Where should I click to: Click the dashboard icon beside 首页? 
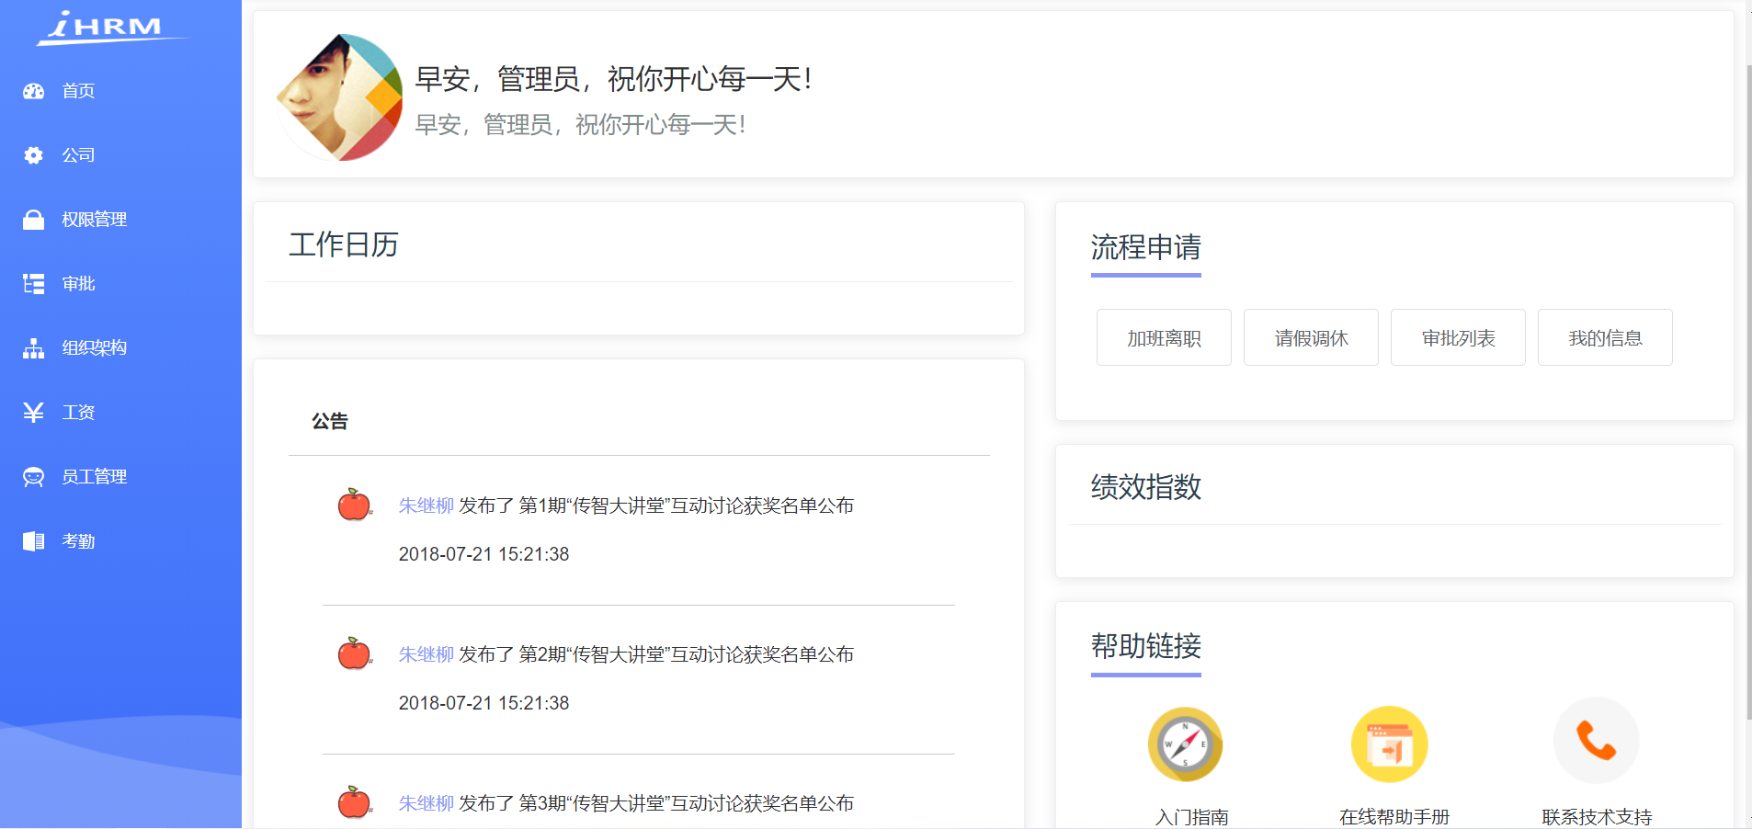[34, 91]
